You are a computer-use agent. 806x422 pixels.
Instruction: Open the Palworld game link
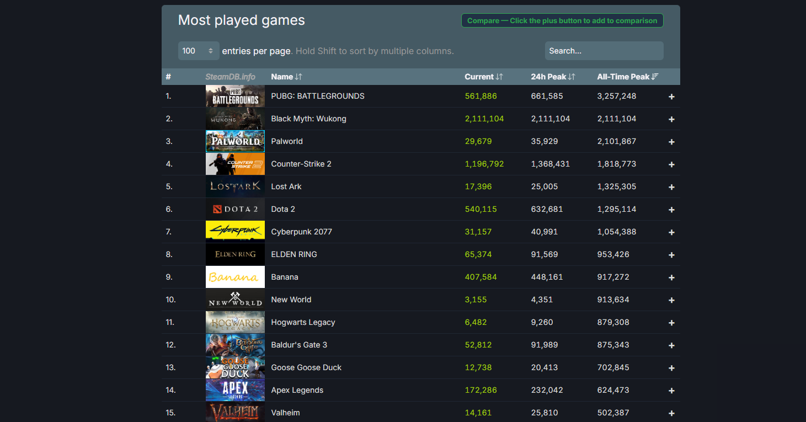coord(287,141)
